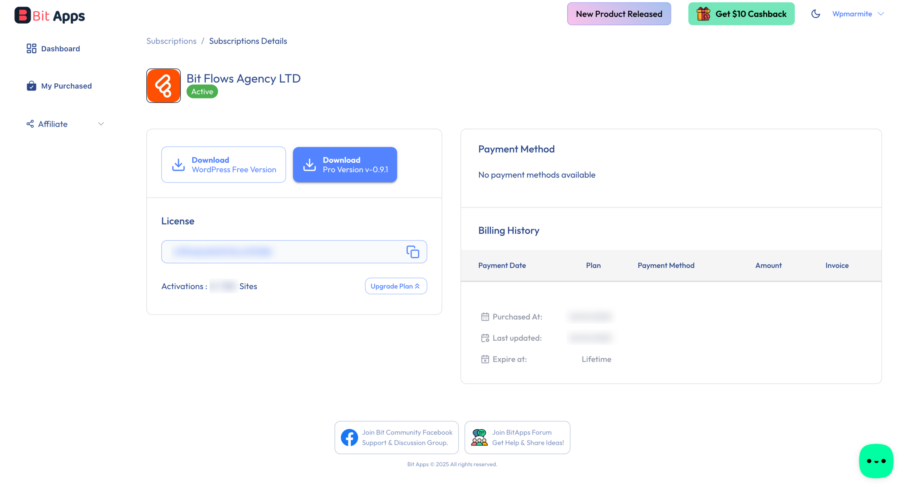Click the Billing History heading

(x=509, y=231)
